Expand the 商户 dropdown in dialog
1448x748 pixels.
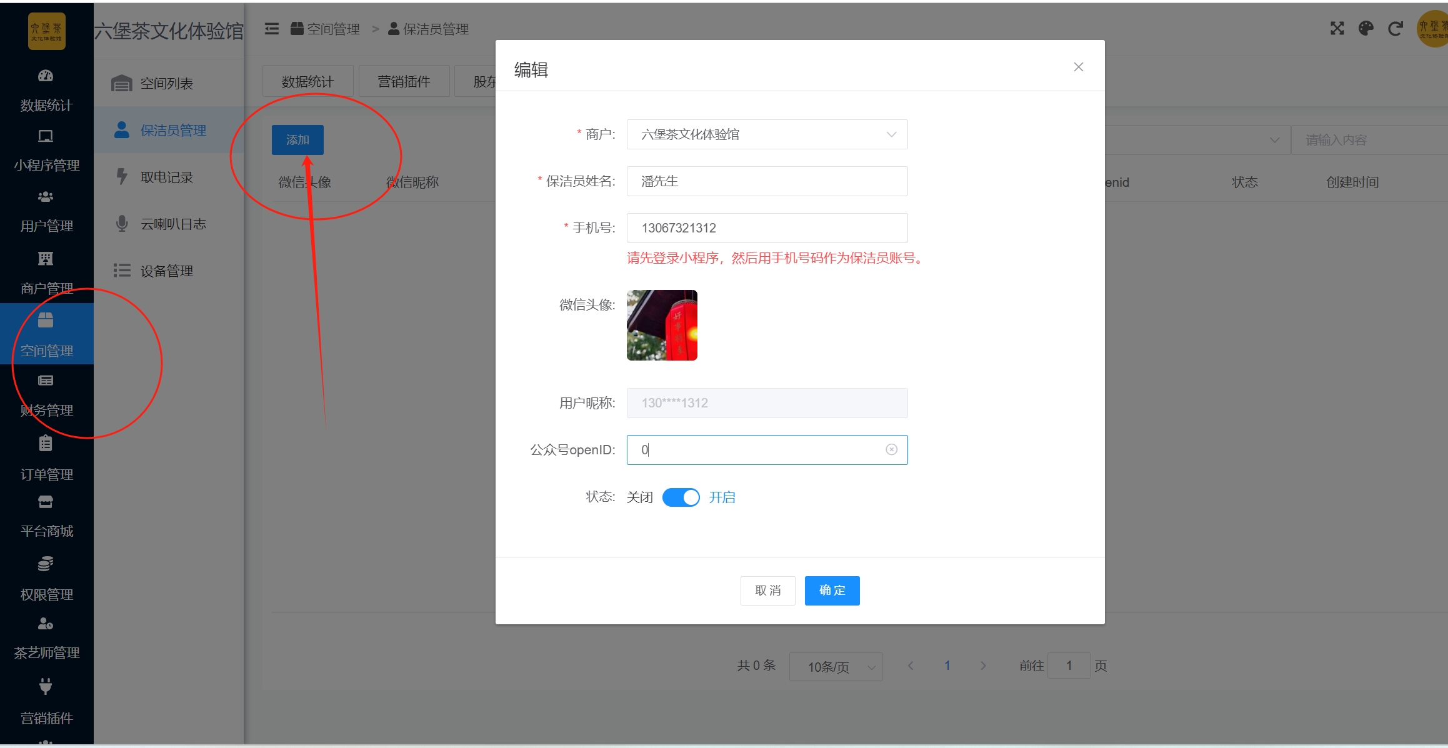(767, 134)
